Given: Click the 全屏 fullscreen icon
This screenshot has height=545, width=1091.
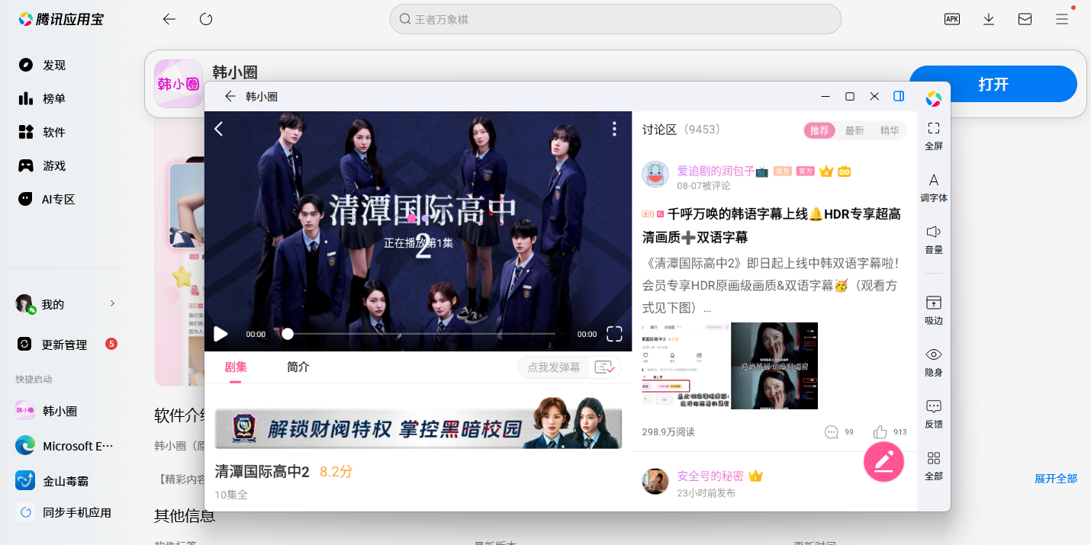Looking at the screenshot, I should click(934, 128).
